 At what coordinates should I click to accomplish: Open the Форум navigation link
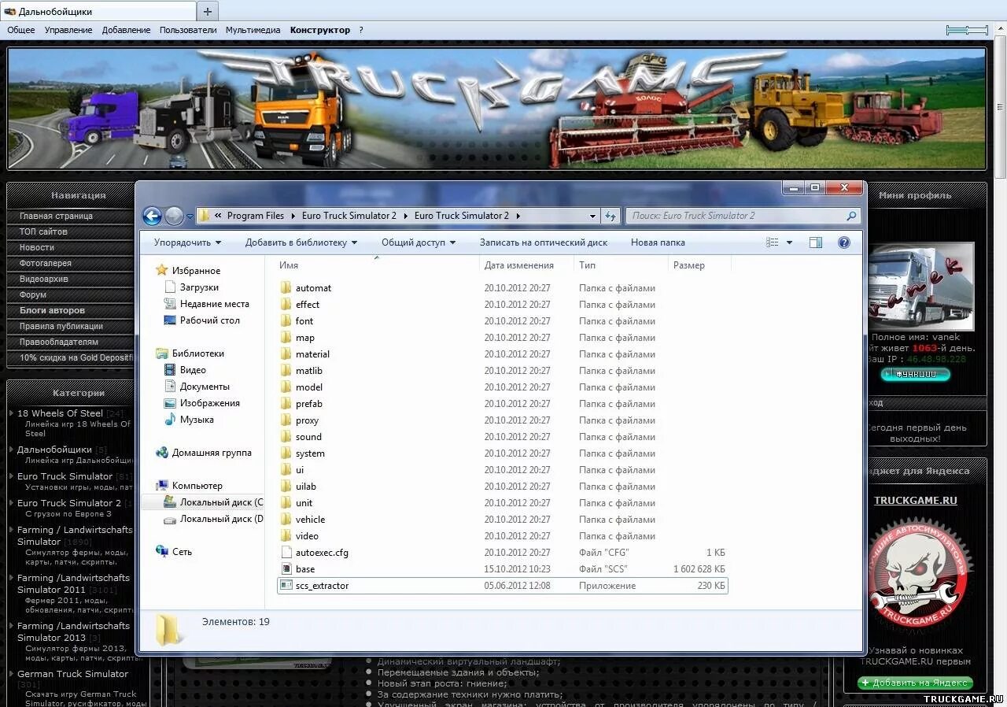coord(33,294)
